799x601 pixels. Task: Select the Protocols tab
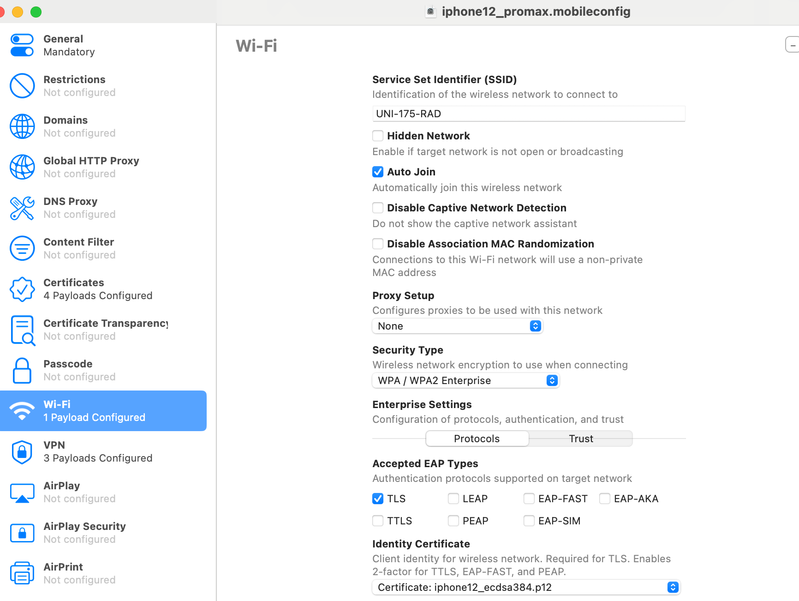[477, 439]
